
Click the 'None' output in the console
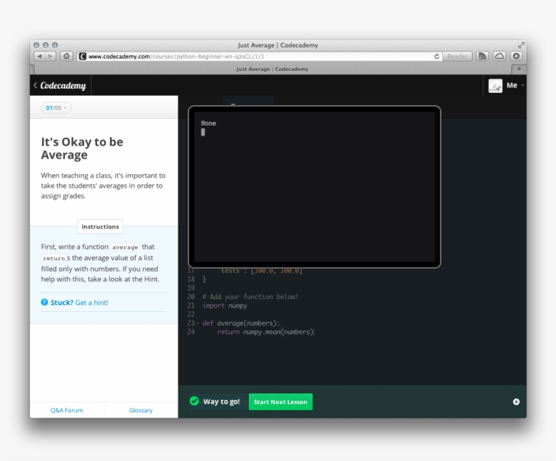click(x=209, y=123)
